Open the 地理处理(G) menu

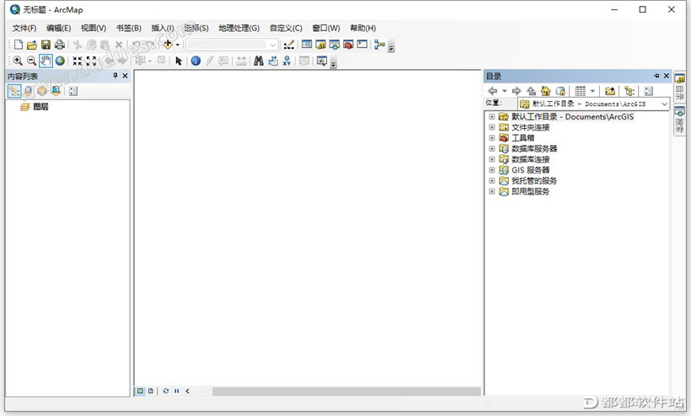(x=238, y=28)
